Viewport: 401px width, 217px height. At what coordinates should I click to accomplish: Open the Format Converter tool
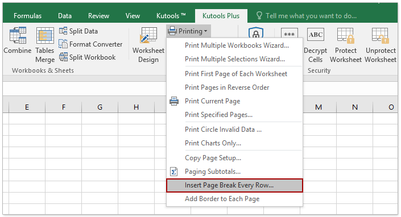click(x=90, y=44)
